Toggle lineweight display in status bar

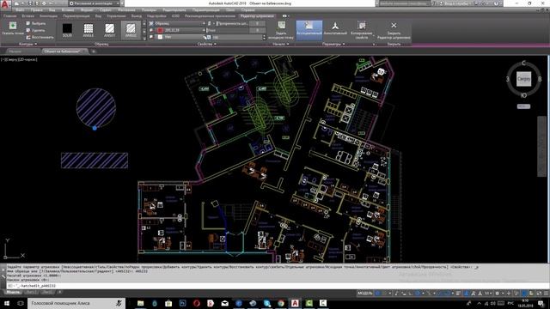458,293
